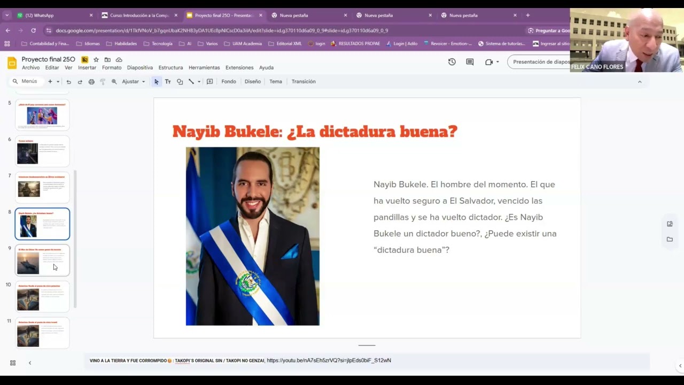Open the youtu.be link in speaker notes
The height and width of the screenshot is (385, 684).
pos(329,360)
